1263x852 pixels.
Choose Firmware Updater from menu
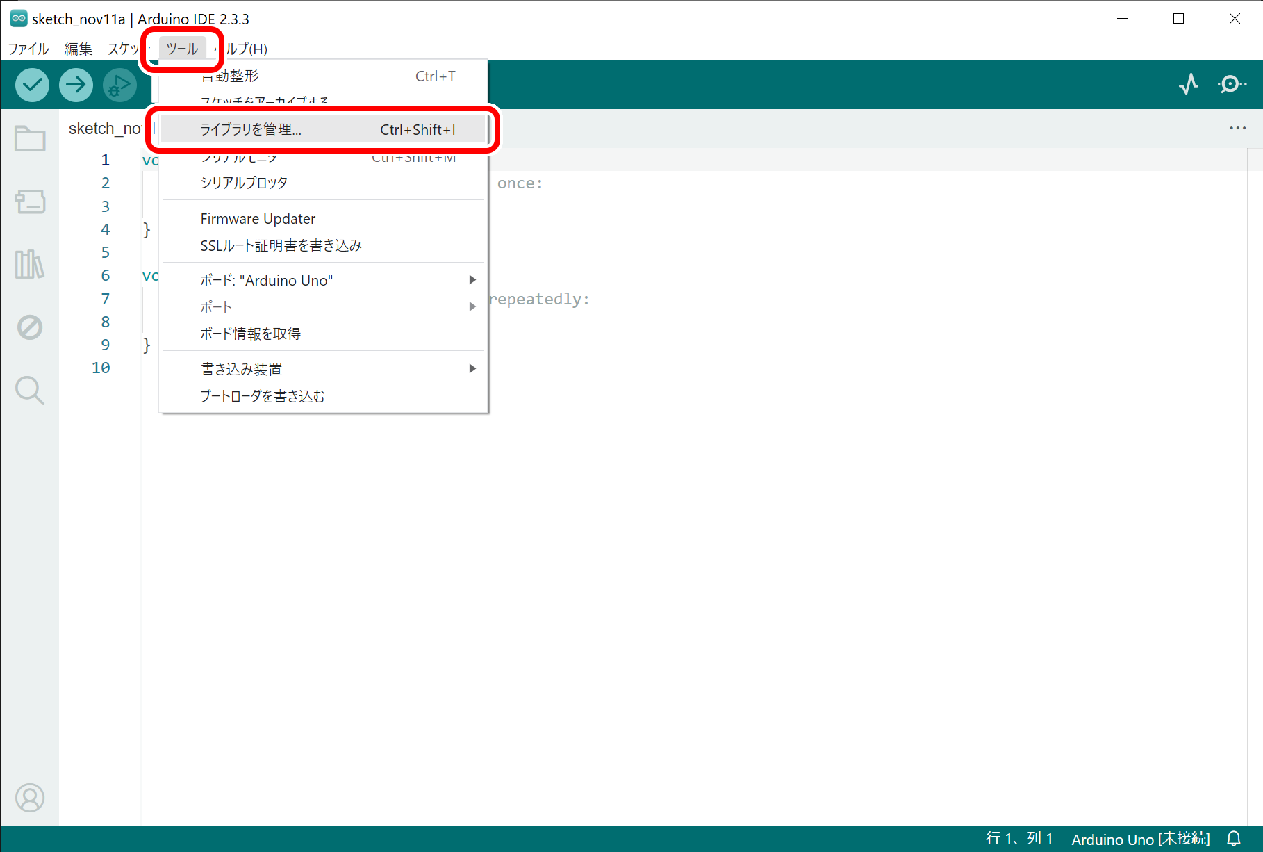coord(258,219)
